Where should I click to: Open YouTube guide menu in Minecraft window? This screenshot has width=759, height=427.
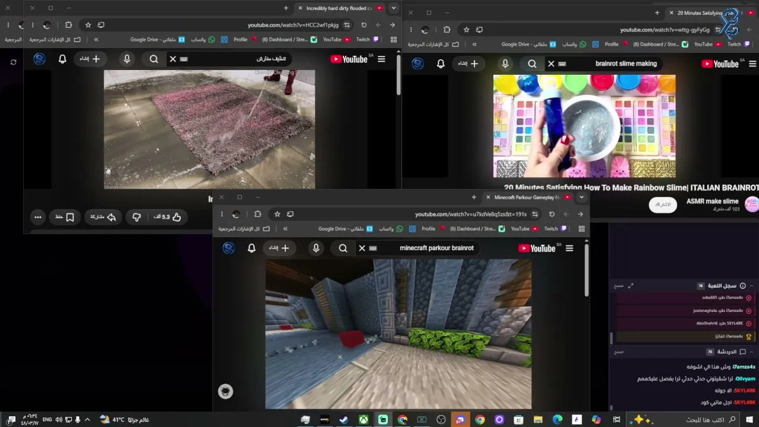[x=569, y=248]
